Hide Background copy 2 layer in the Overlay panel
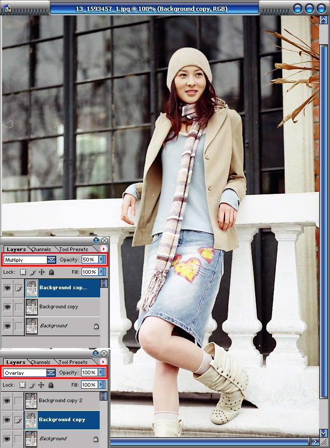 pos(7,401)
